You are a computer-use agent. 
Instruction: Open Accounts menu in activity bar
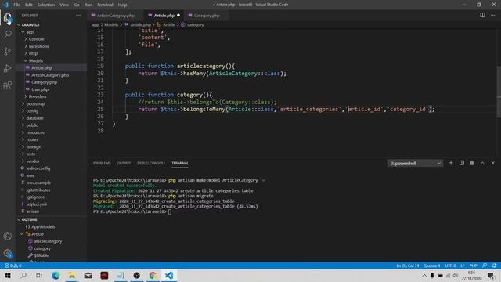[x=8, y=237]
